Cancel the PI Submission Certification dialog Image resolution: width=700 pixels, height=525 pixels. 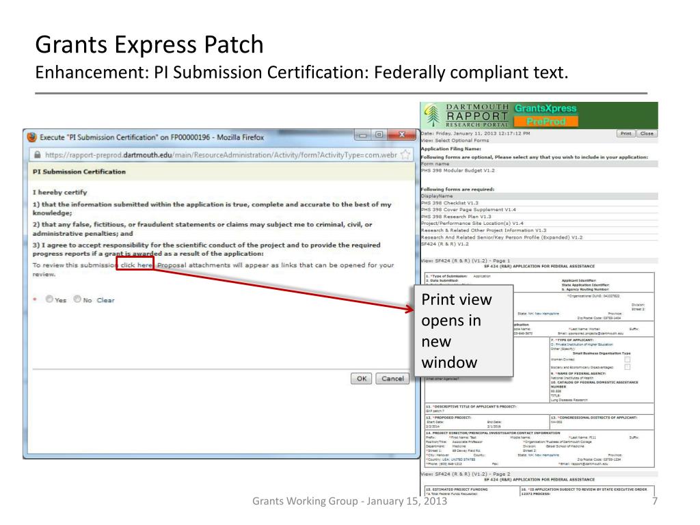point(392,379)
